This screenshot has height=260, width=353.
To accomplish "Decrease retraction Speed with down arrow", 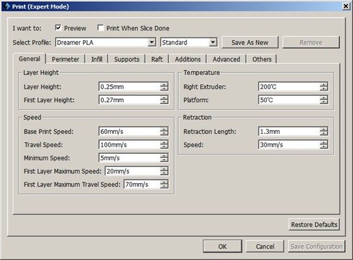I will [324, 147].
